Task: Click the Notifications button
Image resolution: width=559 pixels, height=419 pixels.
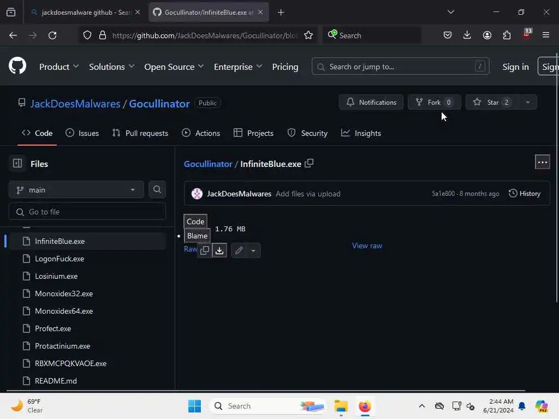Action: (371, 102)
